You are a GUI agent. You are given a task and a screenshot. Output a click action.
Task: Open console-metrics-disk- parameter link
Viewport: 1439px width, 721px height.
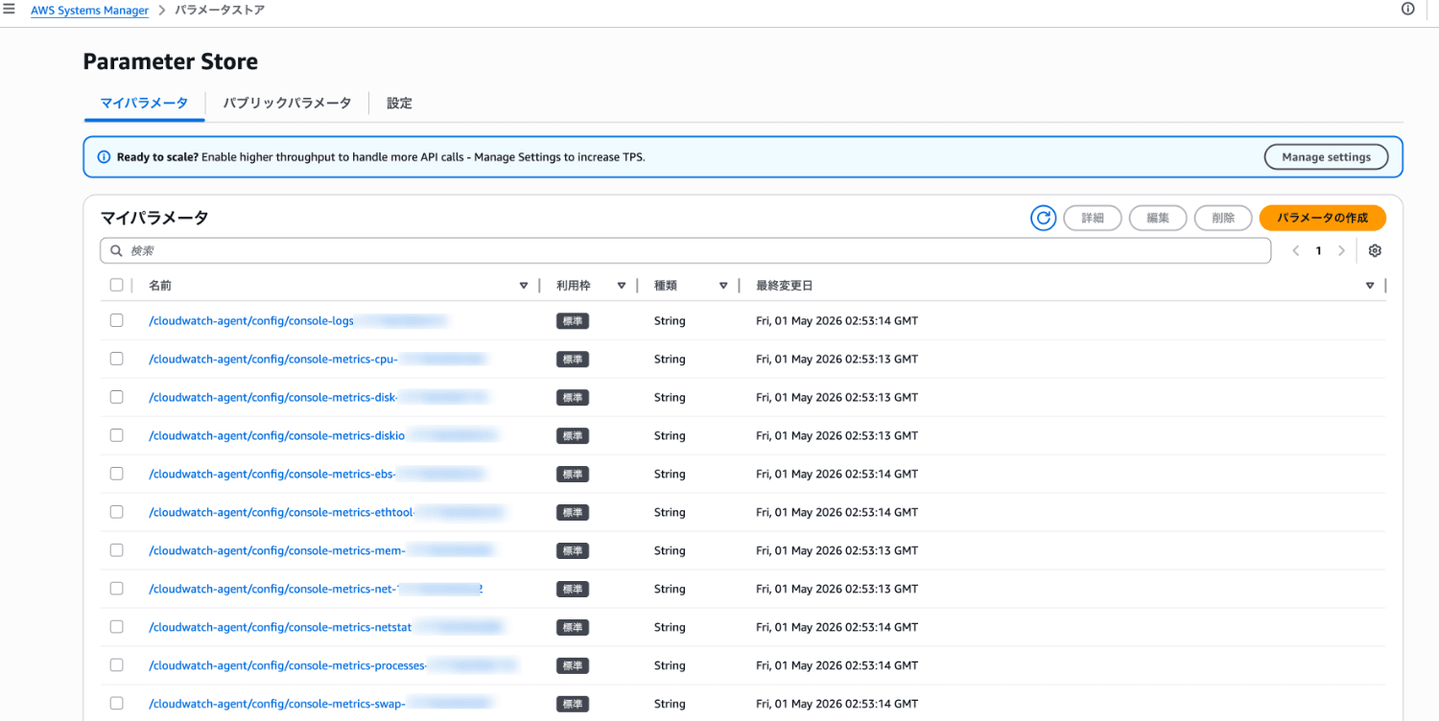[319, 397]
